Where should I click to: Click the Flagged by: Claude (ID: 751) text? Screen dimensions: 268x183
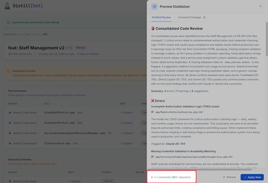click(168, 144)
